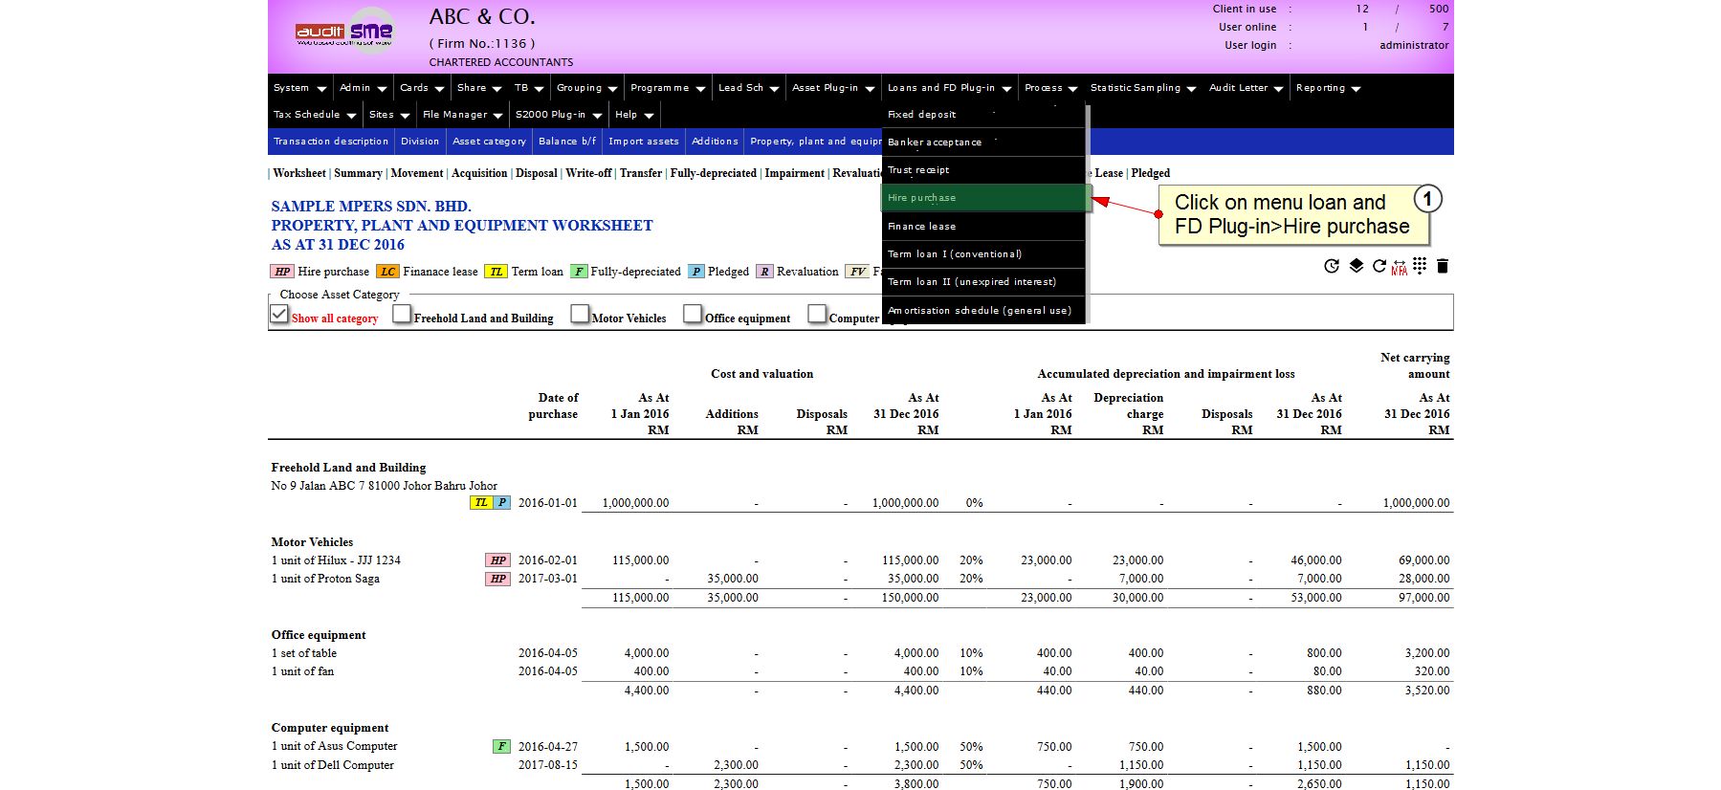The width and height of the screenshot is (1721, 790).
Task: Click the clock history refresh icon
Action: click(1332, 266)
